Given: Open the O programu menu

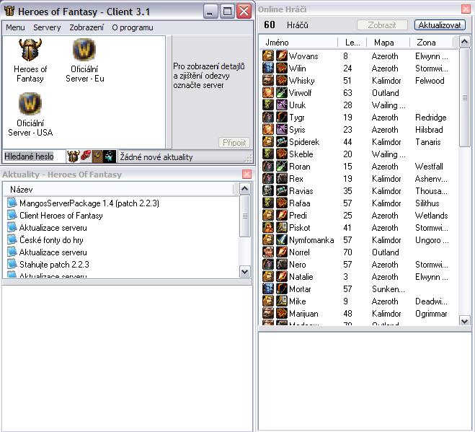Looking at the screenshot, I should click(x=133, y=27).
